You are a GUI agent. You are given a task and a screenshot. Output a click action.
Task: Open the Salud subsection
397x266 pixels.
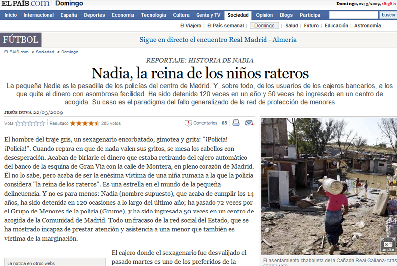(292, 26)
